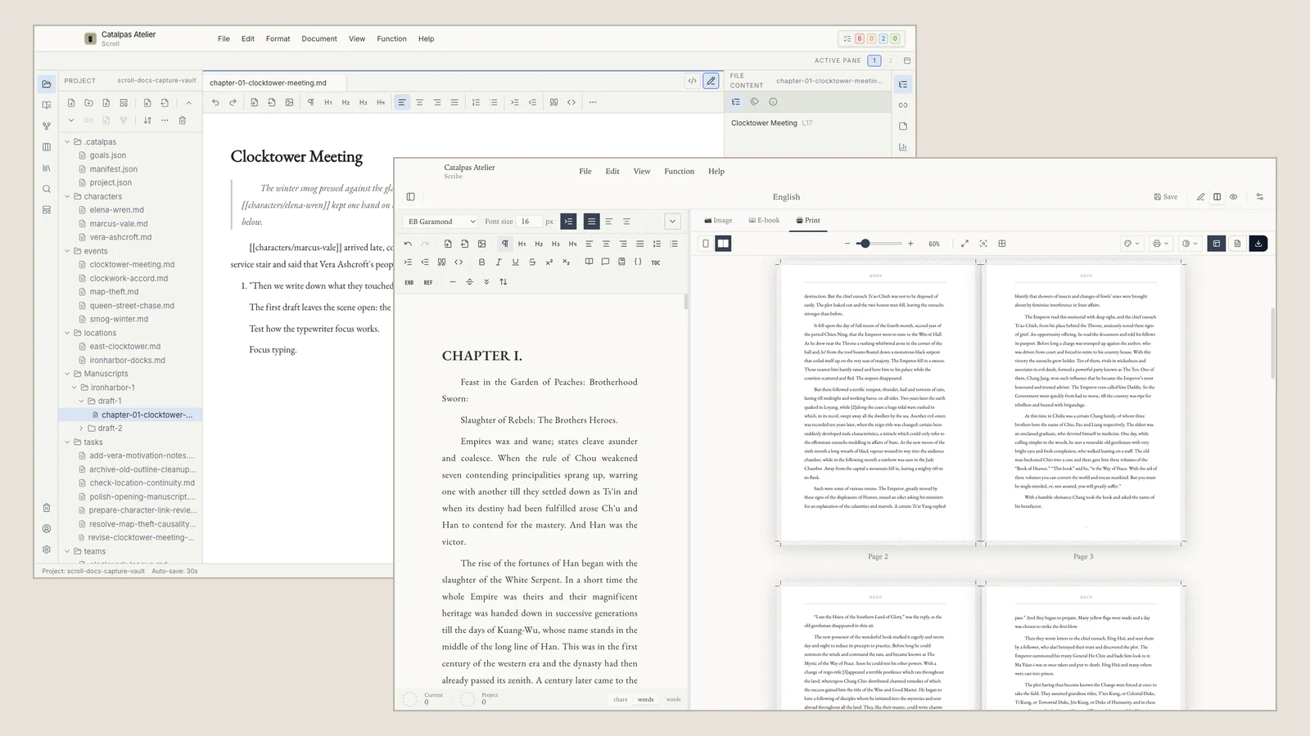1310x736 pixels.
Task: Open Format menu in Scroll window
Action: (278, 39)
